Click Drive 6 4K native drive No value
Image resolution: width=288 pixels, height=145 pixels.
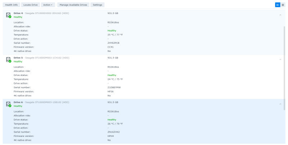click(109, 140)
